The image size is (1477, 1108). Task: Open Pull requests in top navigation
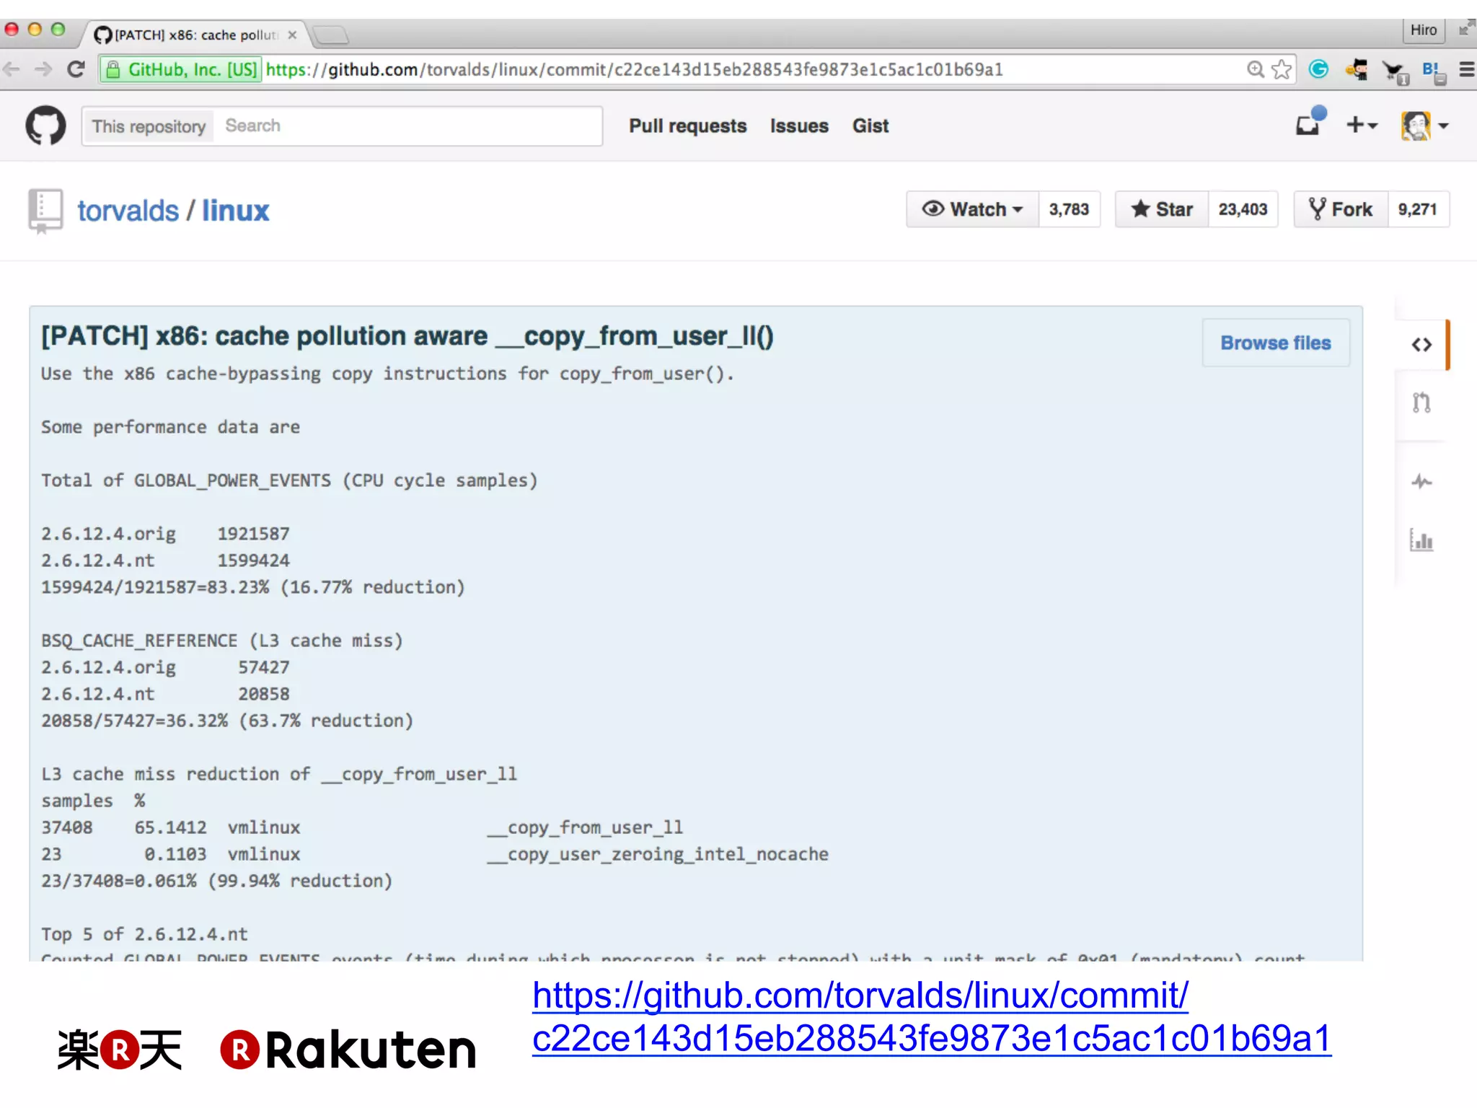click(687, 126)
